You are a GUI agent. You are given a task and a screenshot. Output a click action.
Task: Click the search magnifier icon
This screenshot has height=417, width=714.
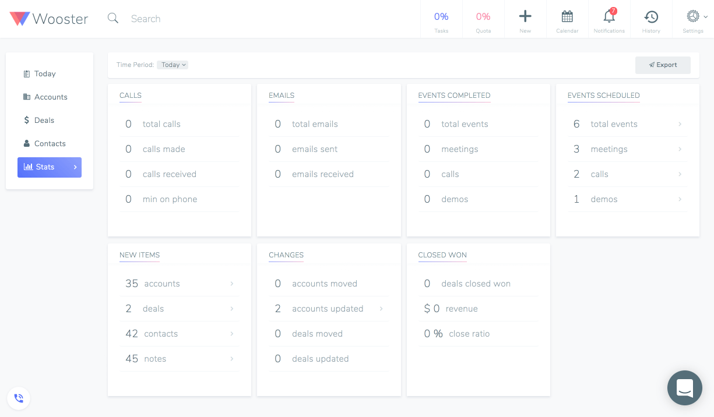(x=113, y=19)
